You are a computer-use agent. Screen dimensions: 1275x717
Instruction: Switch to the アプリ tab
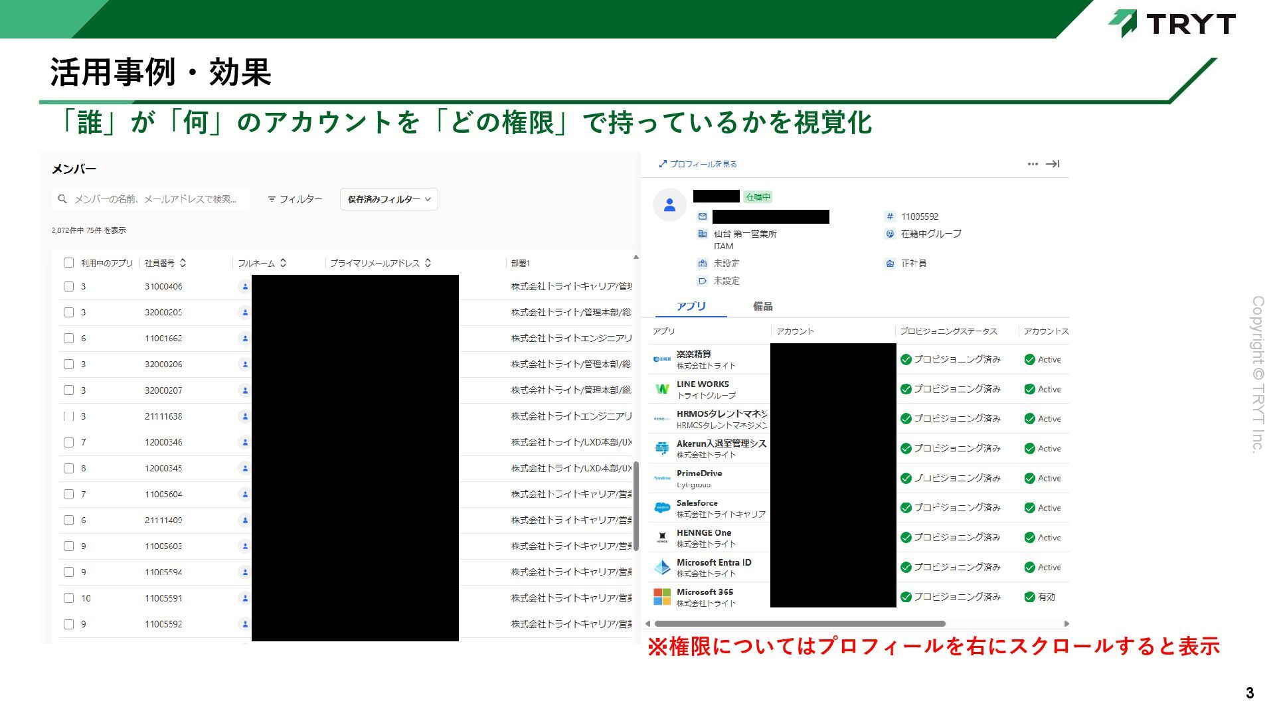[691, 306]
